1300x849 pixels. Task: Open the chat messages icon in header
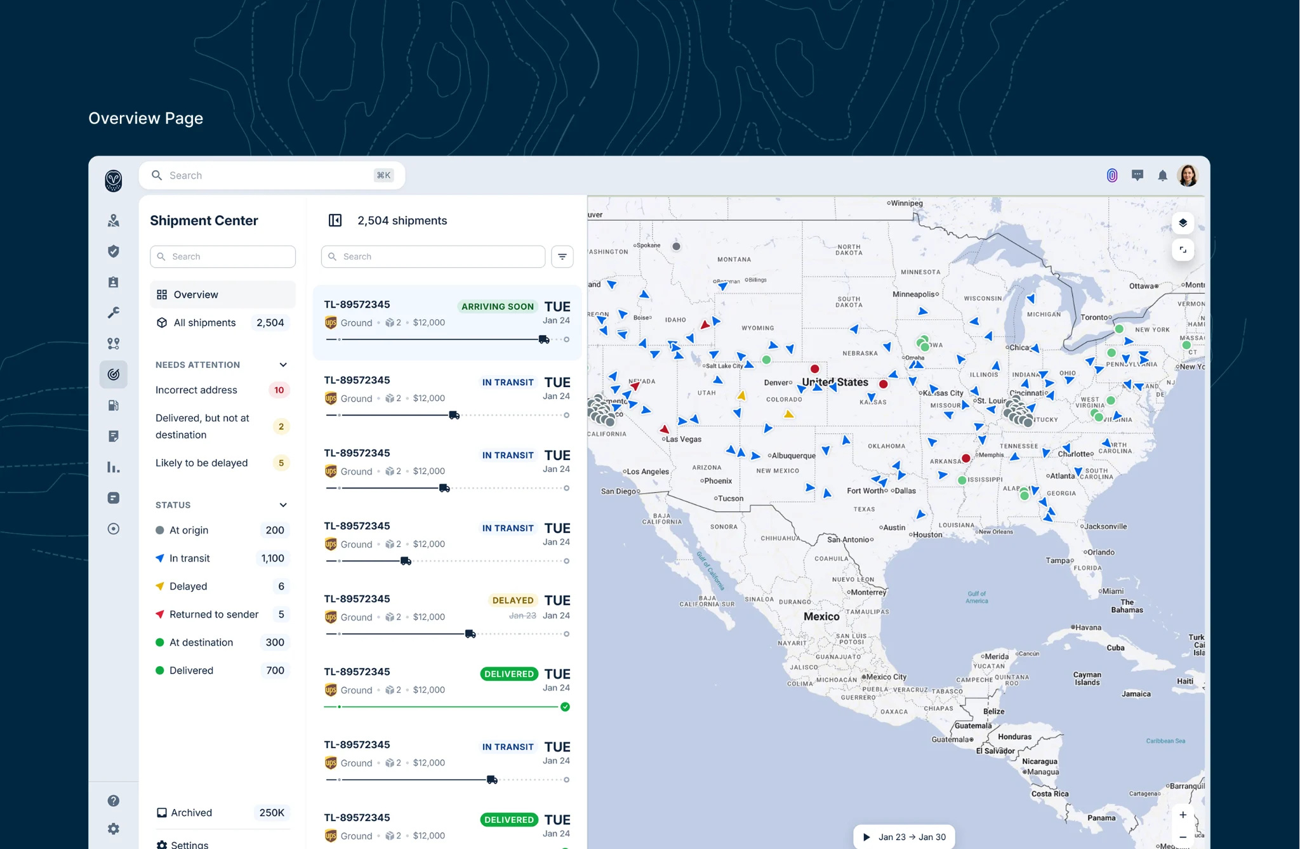(1137, 175)
